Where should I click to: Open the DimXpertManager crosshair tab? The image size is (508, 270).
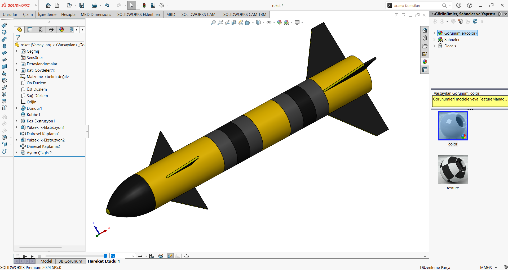click(x=51, y=30)
